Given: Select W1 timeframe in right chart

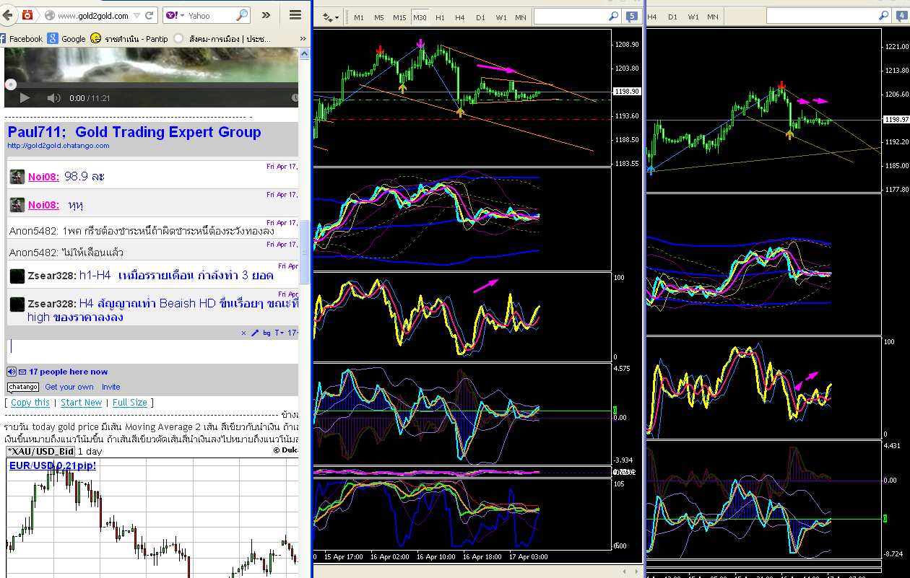Looking at the screenshot, I should 693,17.
